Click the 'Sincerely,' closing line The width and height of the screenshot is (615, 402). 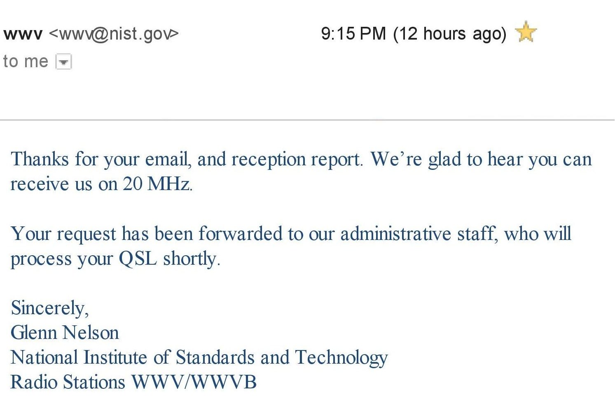49,308
